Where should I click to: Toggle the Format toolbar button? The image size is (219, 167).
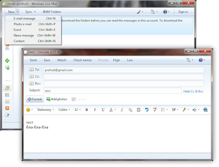click(35, 99)
